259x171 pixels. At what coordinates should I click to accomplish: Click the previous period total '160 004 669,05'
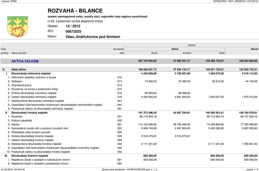pyautogui.click(x=248, y=61)
